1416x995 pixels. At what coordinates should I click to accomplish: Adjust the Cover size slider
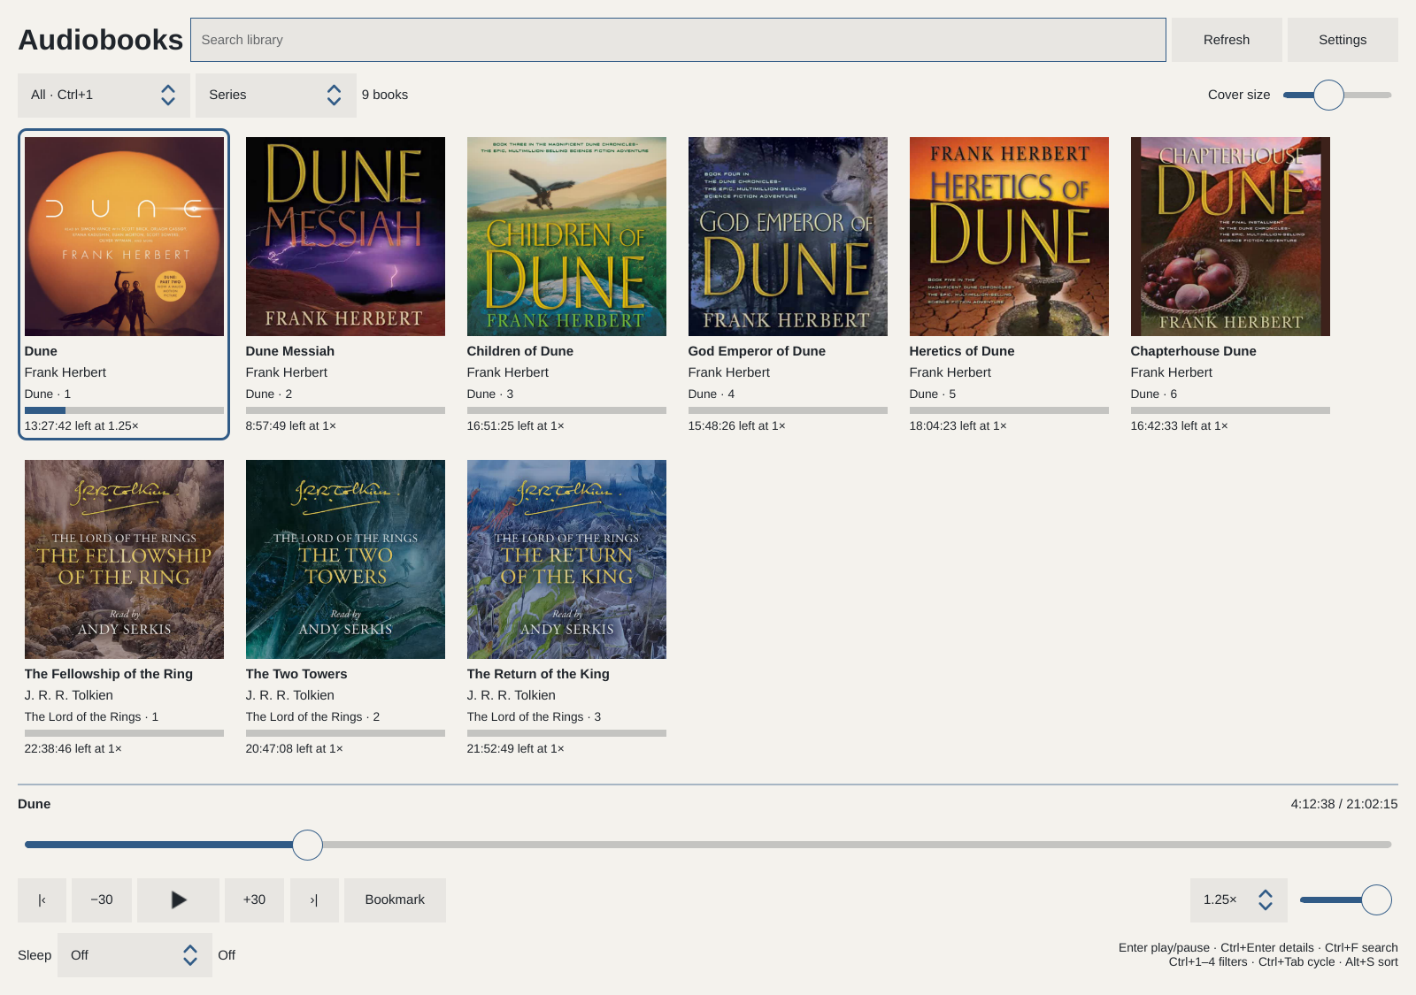pos(1328,95)
